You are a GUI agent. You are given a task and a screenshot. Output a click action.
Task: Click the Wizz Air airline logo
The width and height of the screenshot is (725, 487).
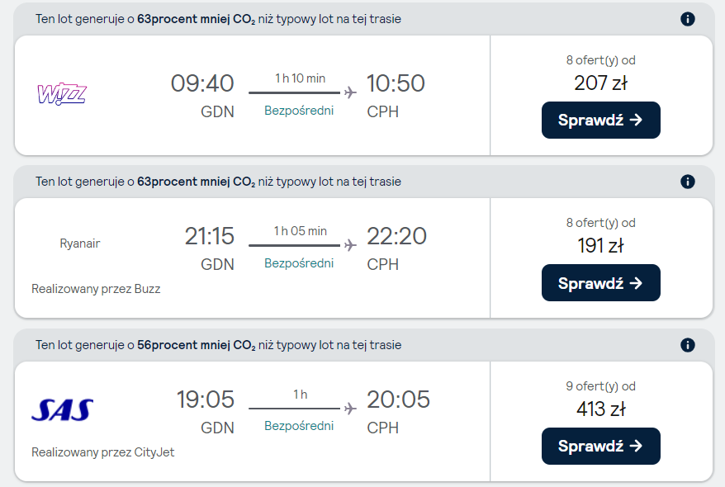click(x=62, y=94)
